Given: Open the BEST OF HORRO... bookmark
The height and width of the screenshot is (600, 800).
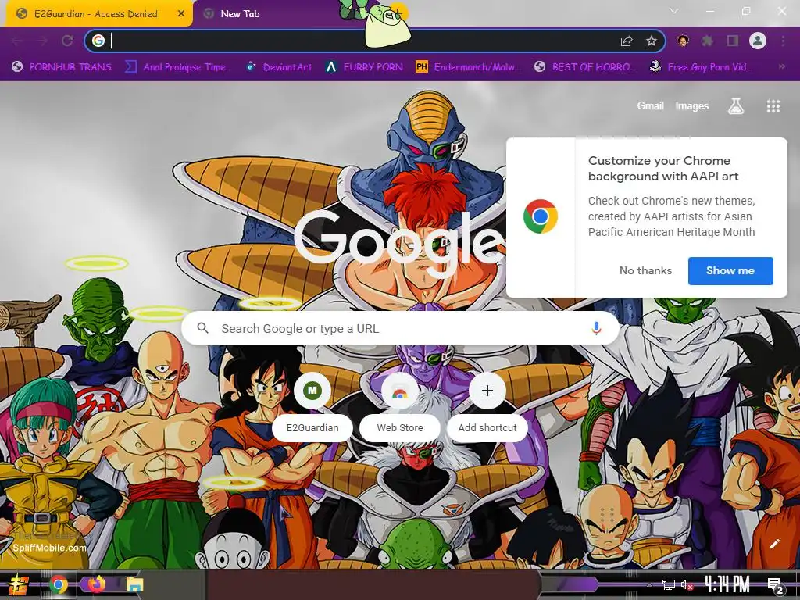Looking at the screenshot, I should (x=586, y=67).
